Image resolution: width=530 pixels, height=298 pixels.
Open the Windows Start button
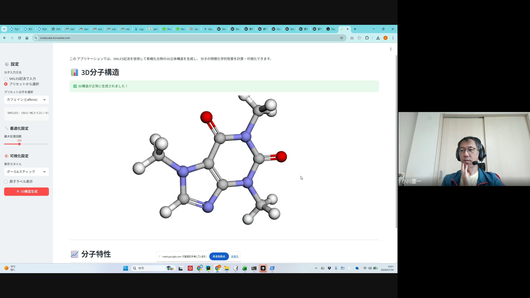[125, 268]
